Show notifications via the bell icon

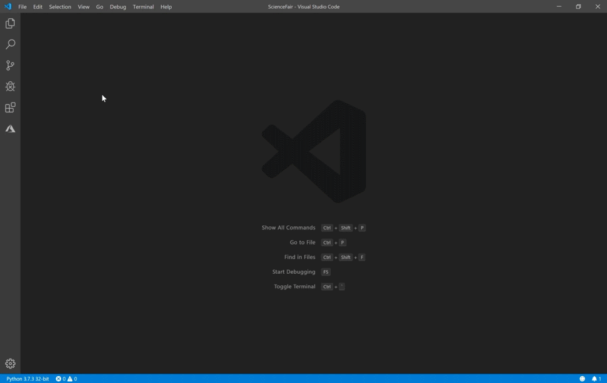[596, 379]
